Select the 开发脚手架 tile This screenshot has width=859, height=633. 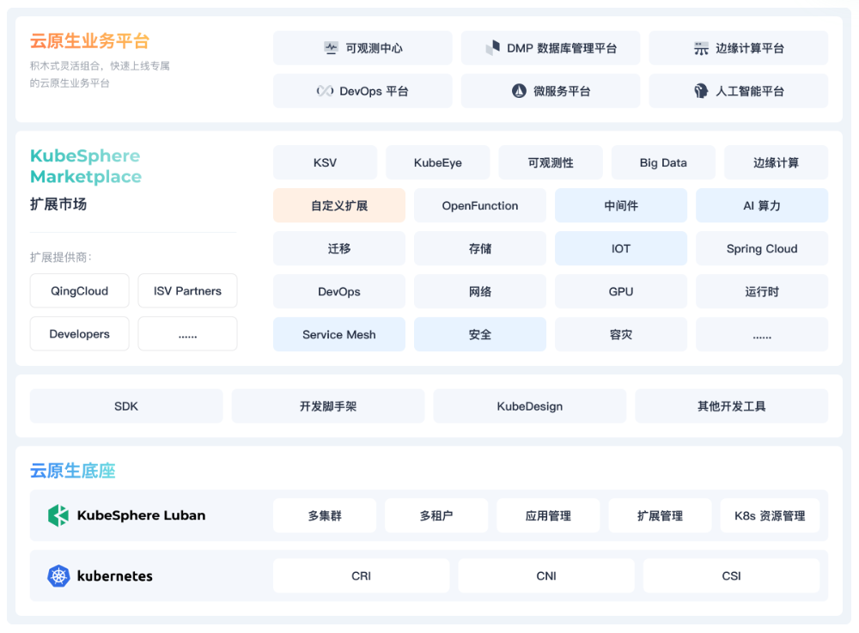[x=327, y=405]
